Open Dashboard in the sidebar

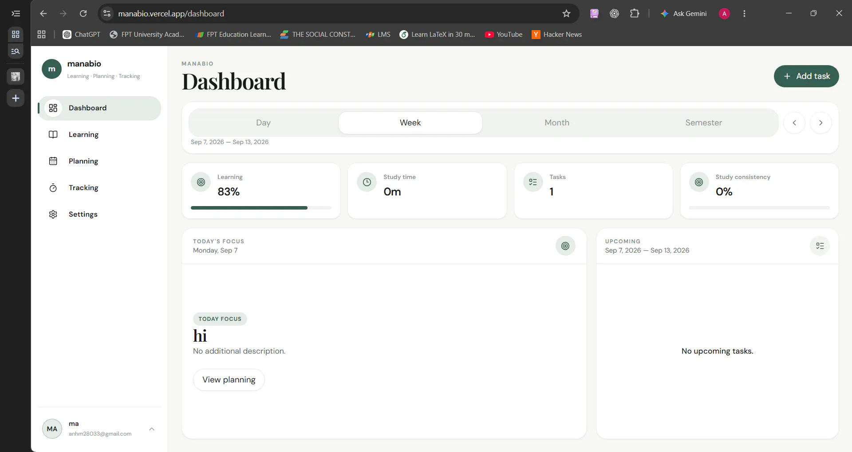coord(99,108)
